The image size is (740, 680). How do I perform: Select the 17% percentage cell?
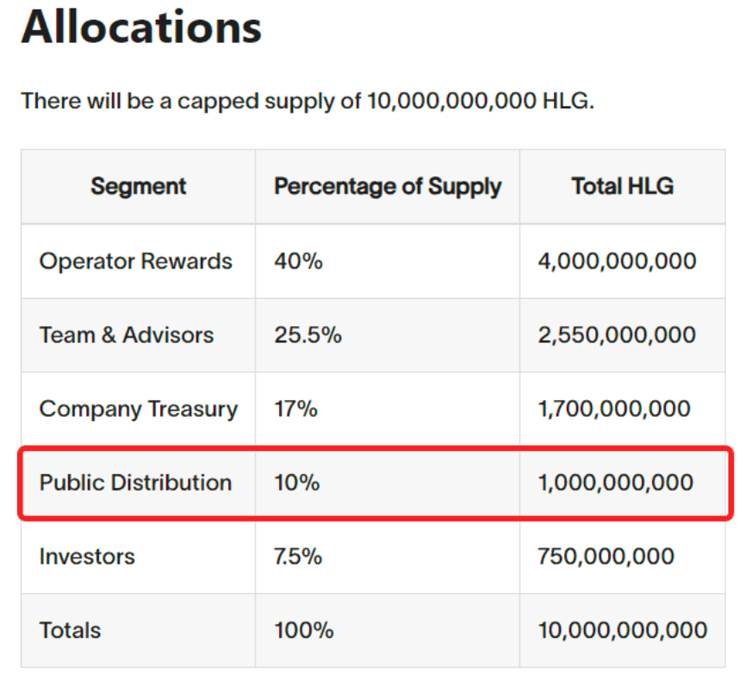[x=295, y=409]
